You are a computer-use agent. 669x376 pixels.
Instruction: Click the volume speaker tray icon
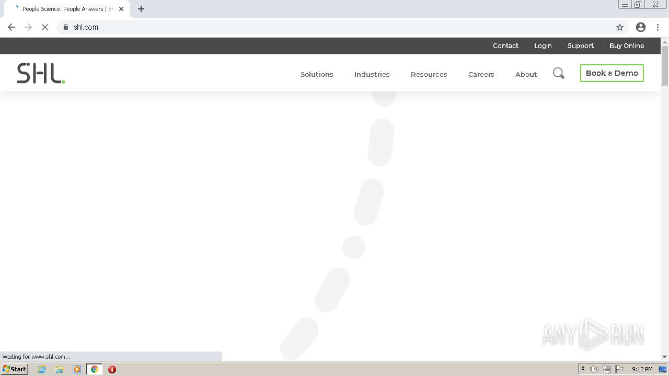[x=594, y=369]
